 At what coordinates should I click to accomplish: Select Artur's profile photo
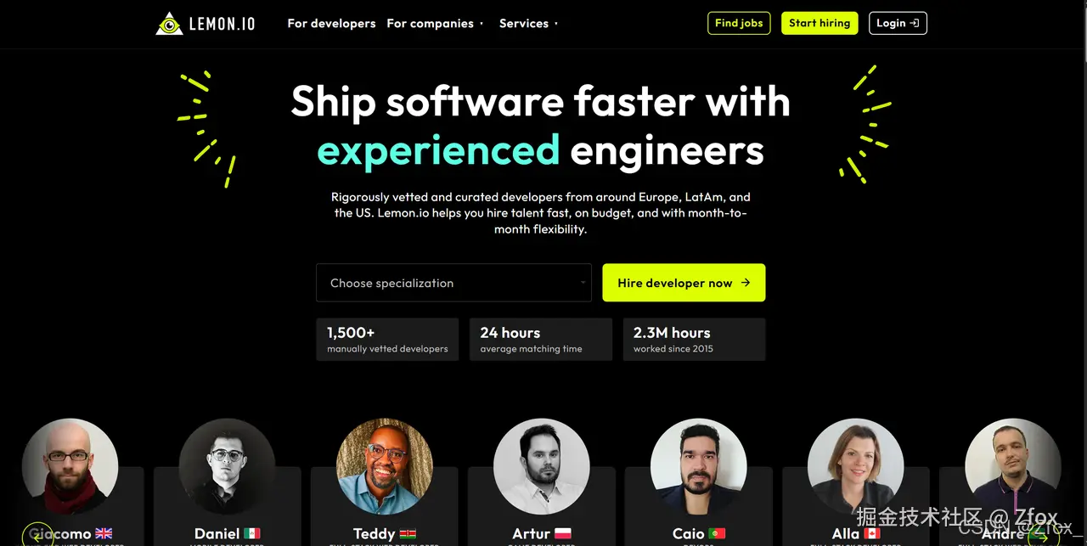(542, 466)
